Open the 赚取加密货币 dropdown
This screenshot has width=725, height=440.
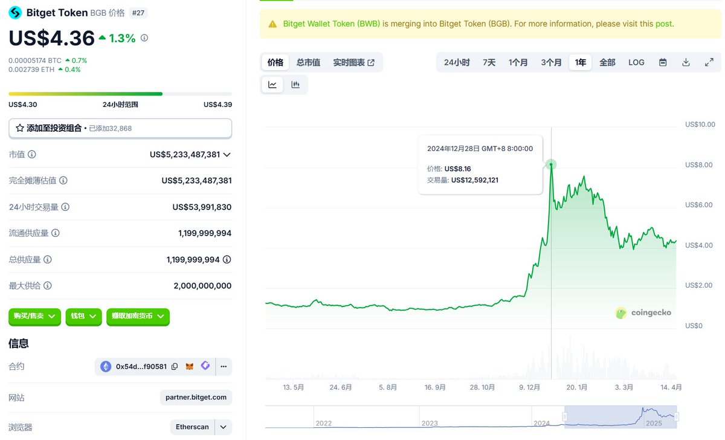tap(138, 316)
